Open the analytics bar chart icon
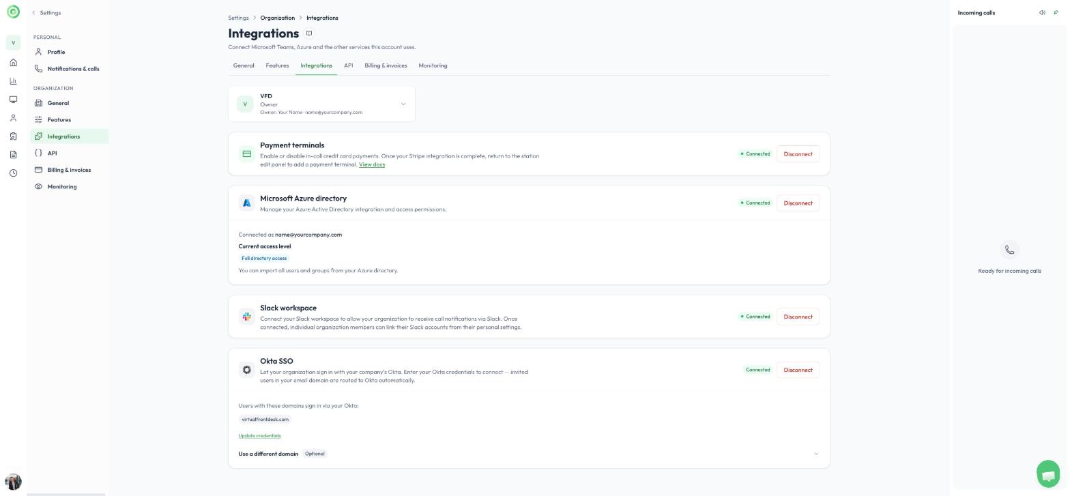1070x496 pixels. (x=13, y=81)
